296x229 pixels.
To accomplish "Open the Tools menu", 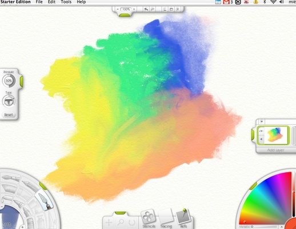I will [66, 2].
